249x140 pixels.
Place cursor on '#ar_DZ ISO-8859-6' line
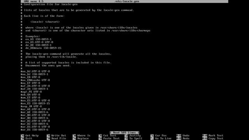click(35, 124)
